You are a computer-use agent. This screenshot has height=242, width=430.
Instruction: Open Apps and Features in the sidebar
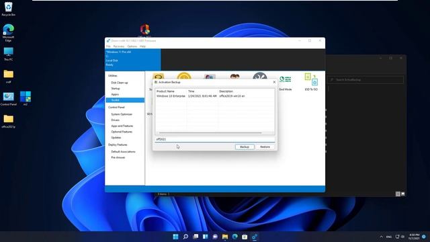click(x=122, y=126)
